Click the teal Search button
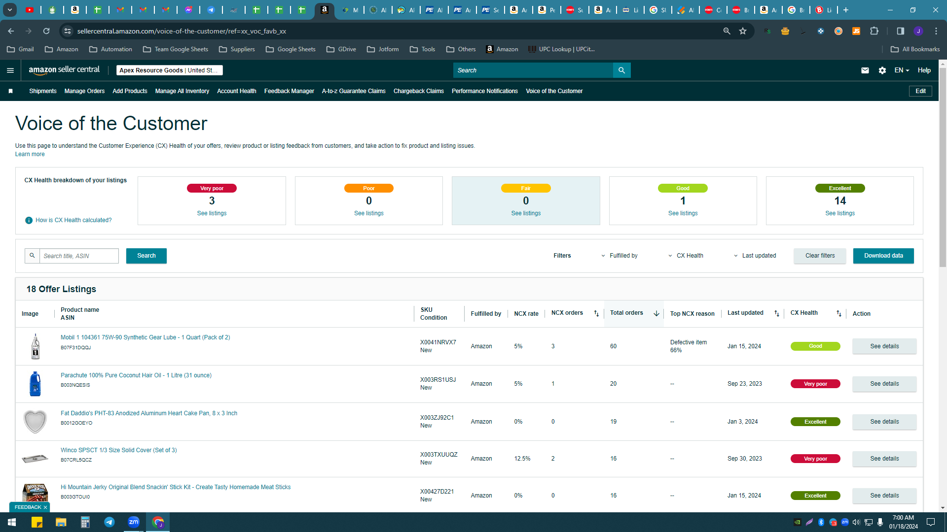This screenshot has width=947, height=532. coord(146,256)
